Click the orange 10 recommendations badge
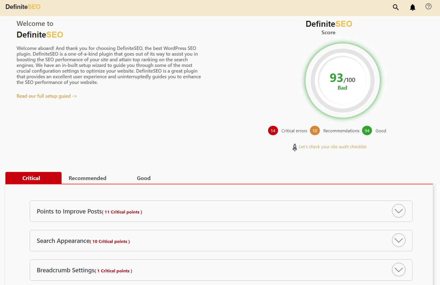Image resolution: width=440 pixels, height=285 pixels. click(x=315, y=131)
